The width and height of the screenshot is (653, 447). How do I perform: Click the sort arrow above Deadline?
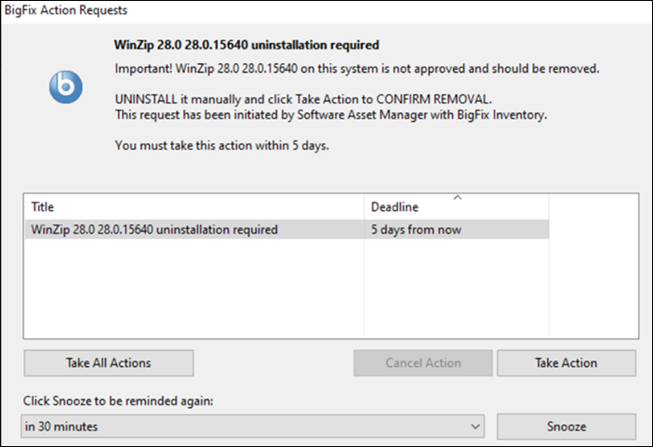[x=456, y=197]
